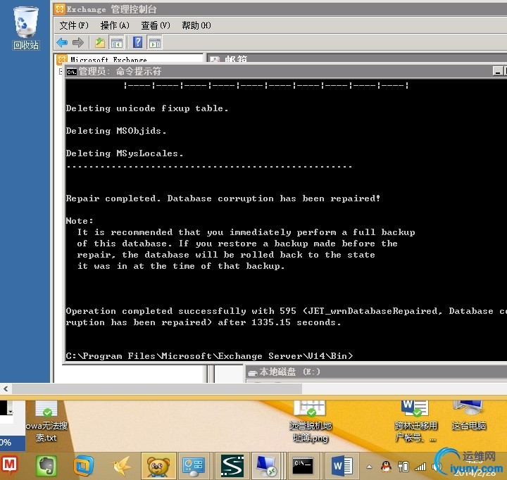
Task: Toggle the console tree pane icon
Action: click(116, 43)
